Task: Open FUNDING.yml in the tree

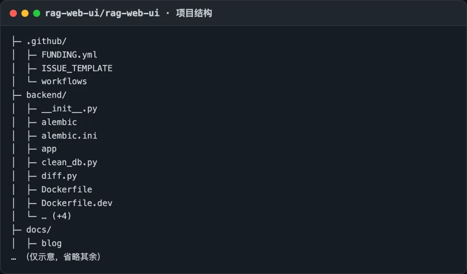Action: [69, 55]
